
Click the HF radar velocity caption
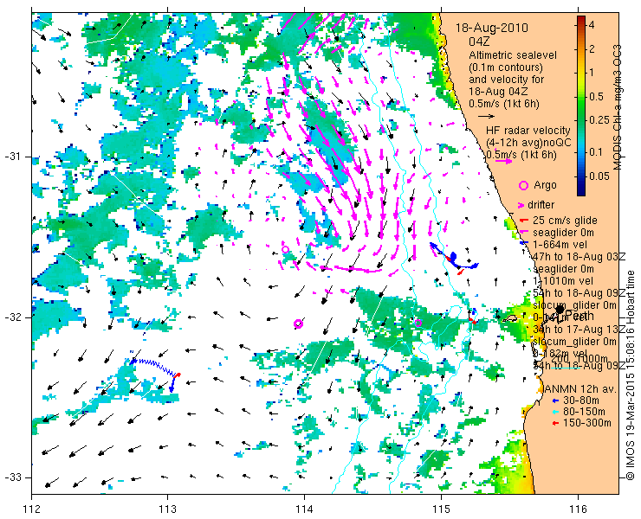click(x=528, y=131)
